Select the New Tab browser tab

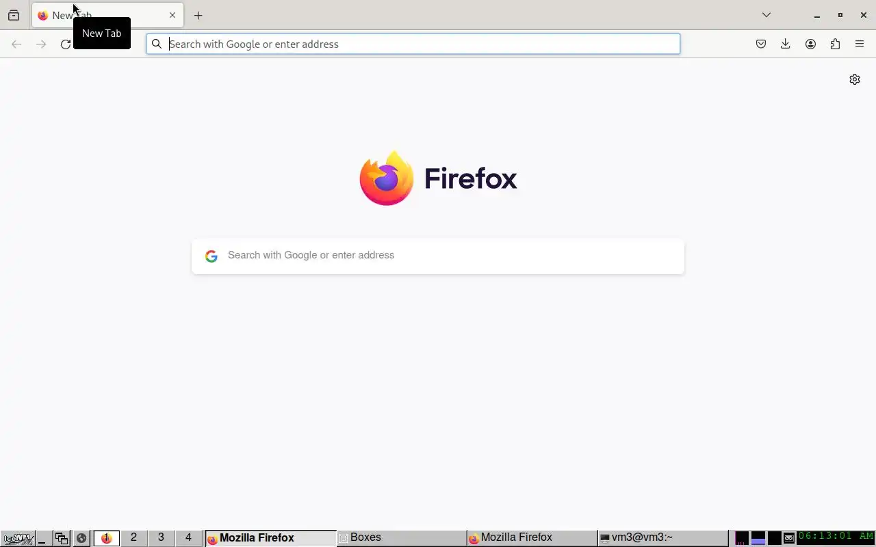click(x=107, y=15)
